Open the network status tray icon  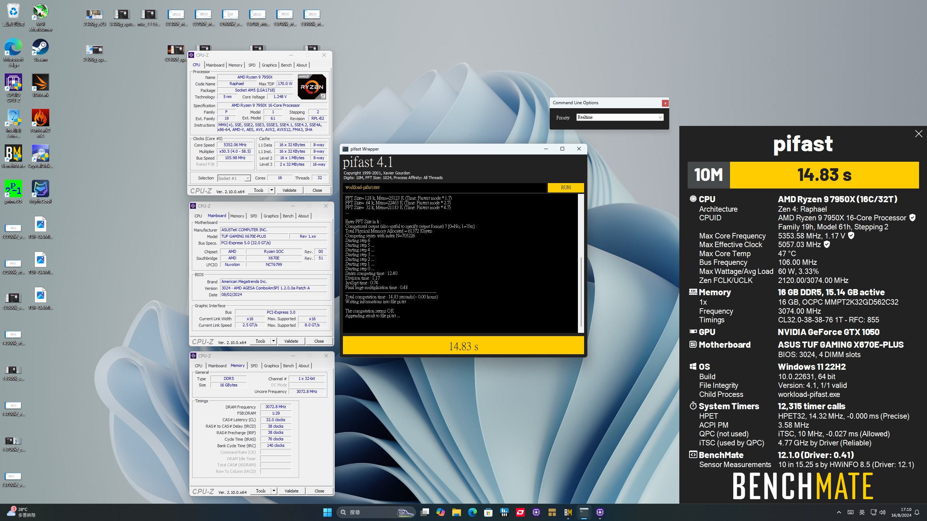pyautogui.click(x=873, y=512)
